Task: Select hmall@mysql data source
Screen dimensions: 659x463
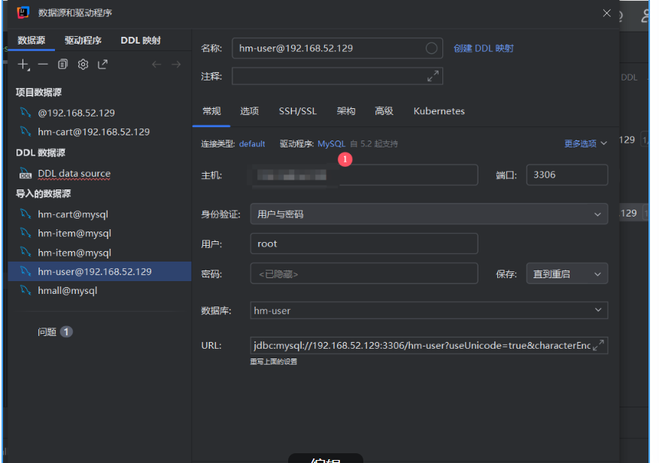Action: tap(99, 290)
